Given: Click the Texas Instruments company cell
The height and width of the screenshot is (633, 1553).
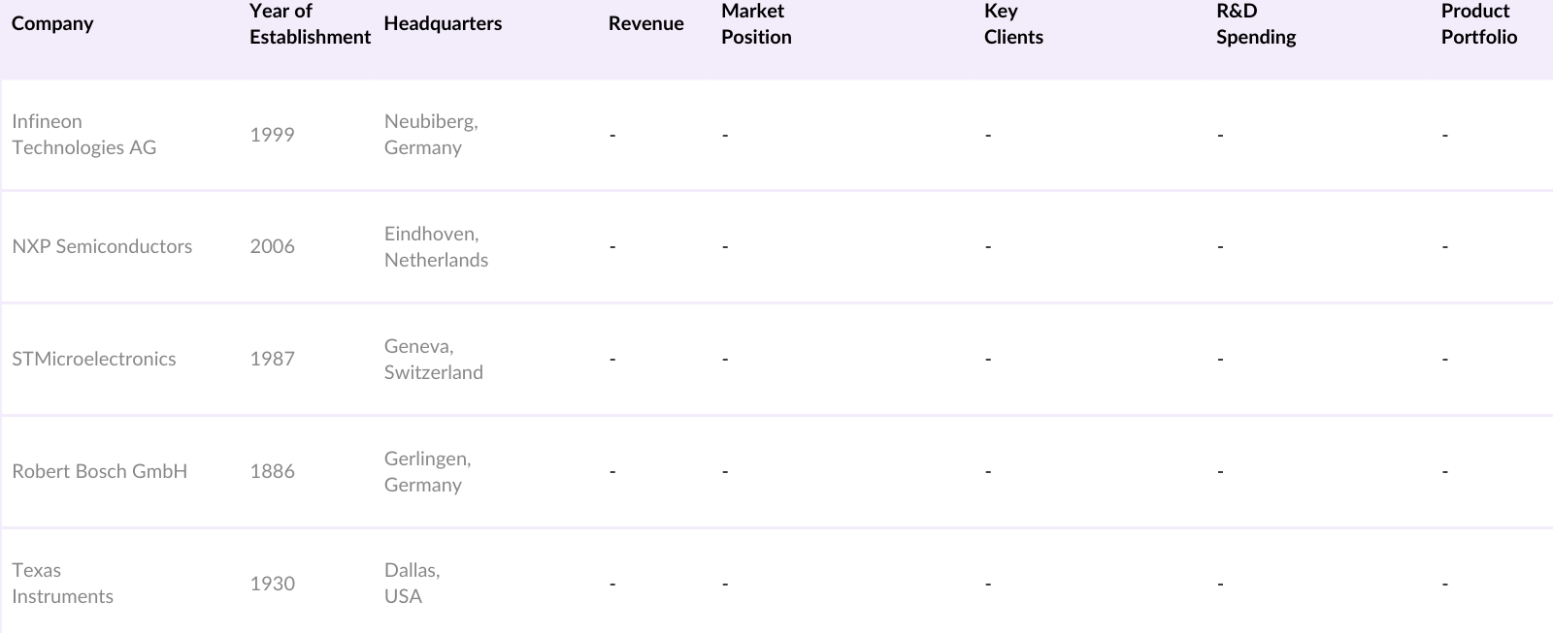Looking at the screenshot, I should (62, 584).
